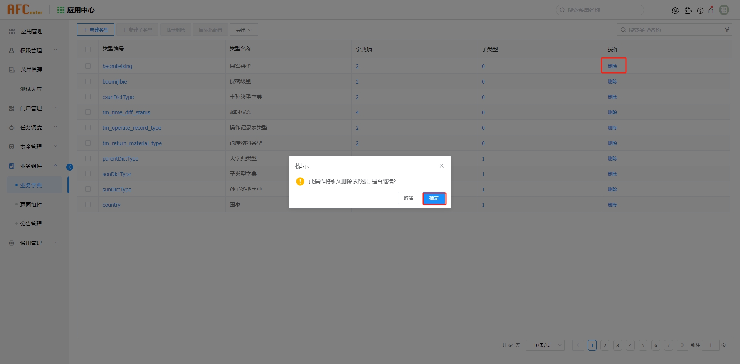
Task: Go to page 2 in pagination
Action: pos(605,345)
